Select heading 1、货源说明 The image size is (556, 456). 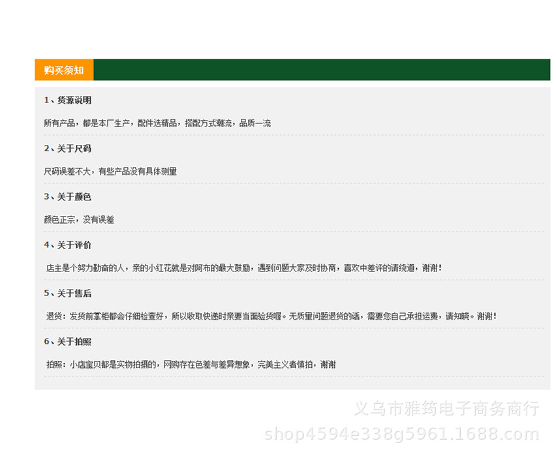coord(68,100)
